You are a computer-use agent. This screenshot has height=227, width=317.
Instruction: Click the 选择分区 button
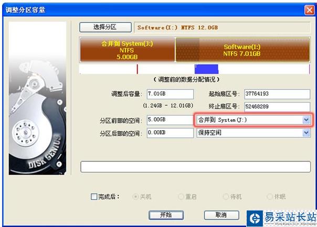click(x=105, y=27)
